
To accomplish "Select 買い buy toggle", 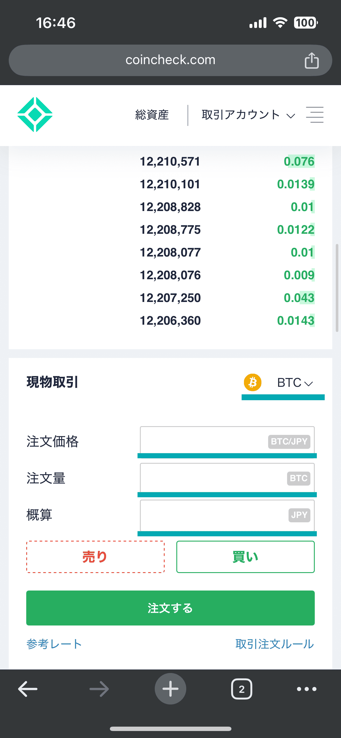I will tap(245, 557).
